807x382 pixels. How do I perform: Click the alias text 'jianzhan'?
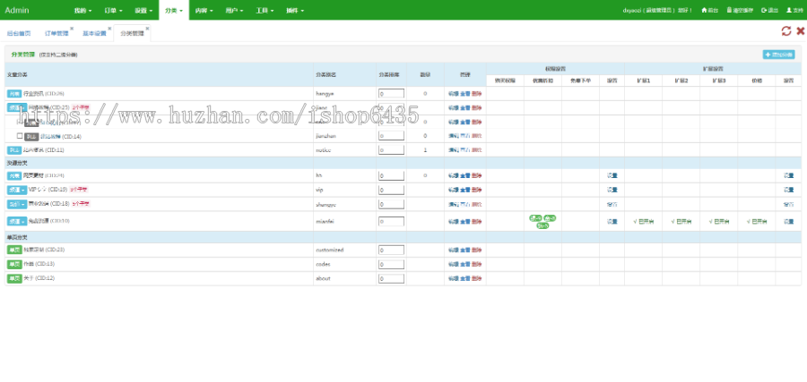(x=325, y=136)
